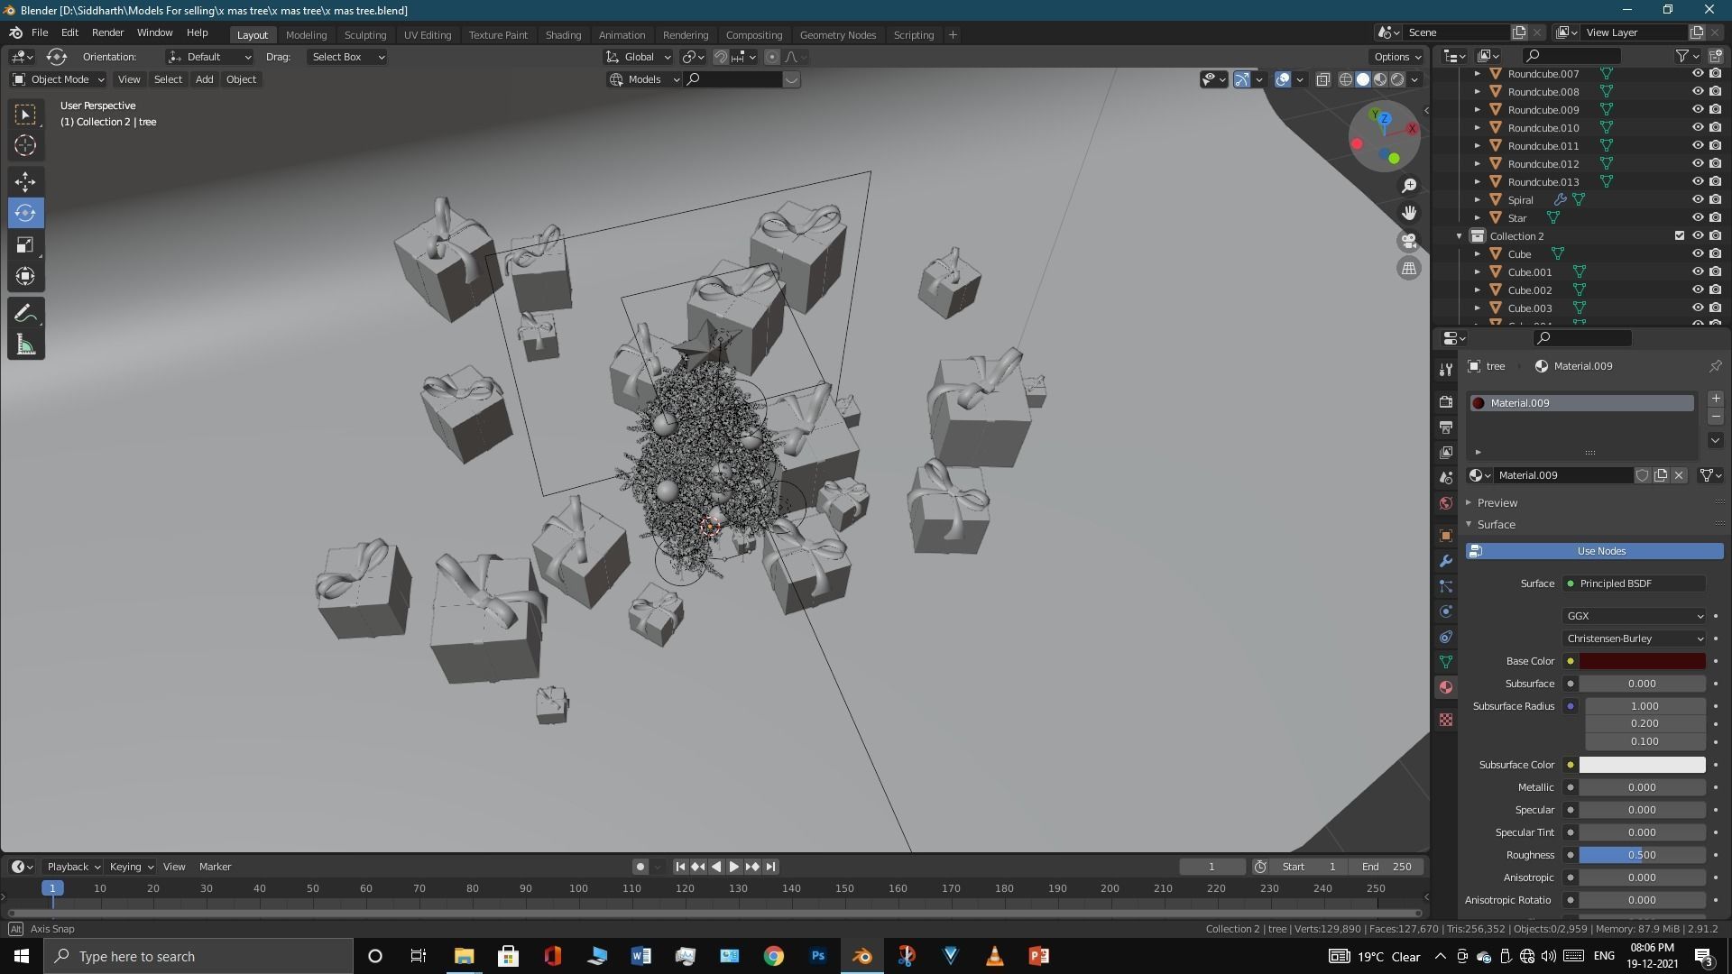The image size is (1732, 974).
Task: Open Object Data properties green triangle icon
Action: click(1446, 662)
